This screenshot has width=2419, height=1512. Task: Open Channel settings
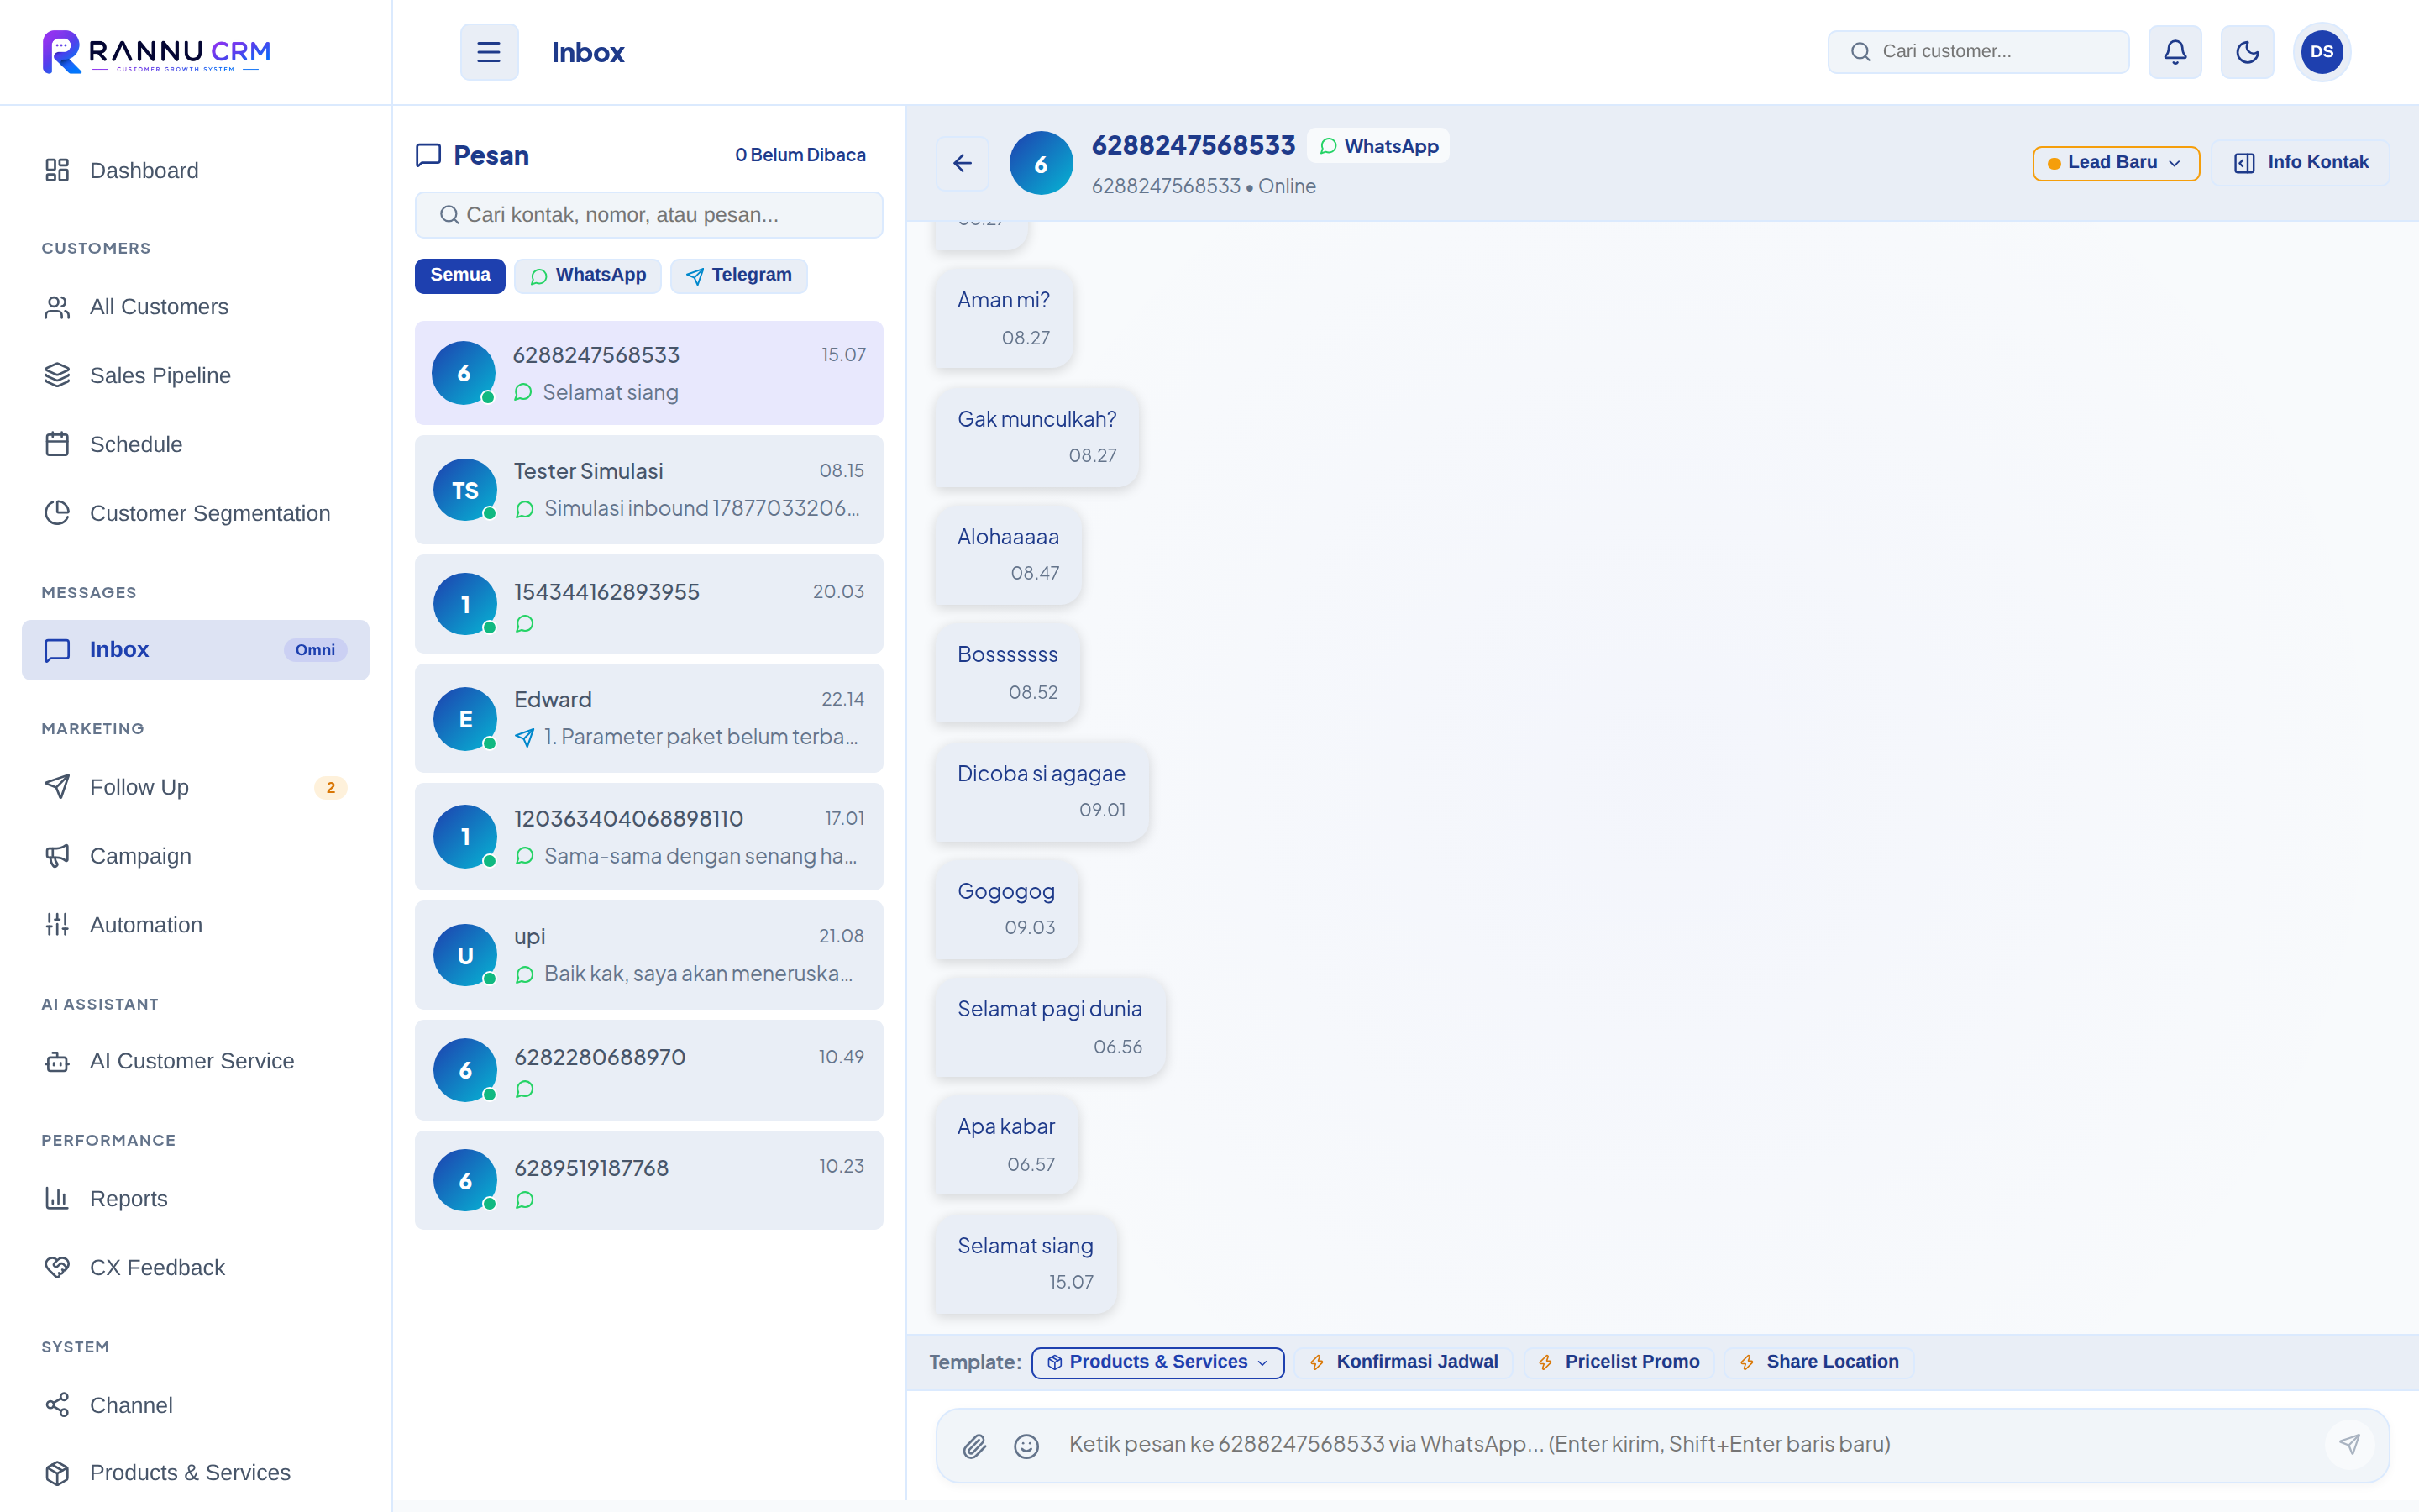pyautogui.click(x=196, y=1405)
